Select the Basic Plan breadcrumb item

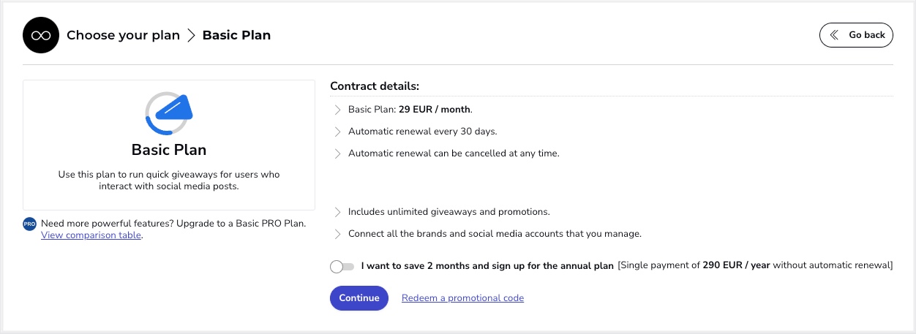pyautogui.click(x=236, y=35)
